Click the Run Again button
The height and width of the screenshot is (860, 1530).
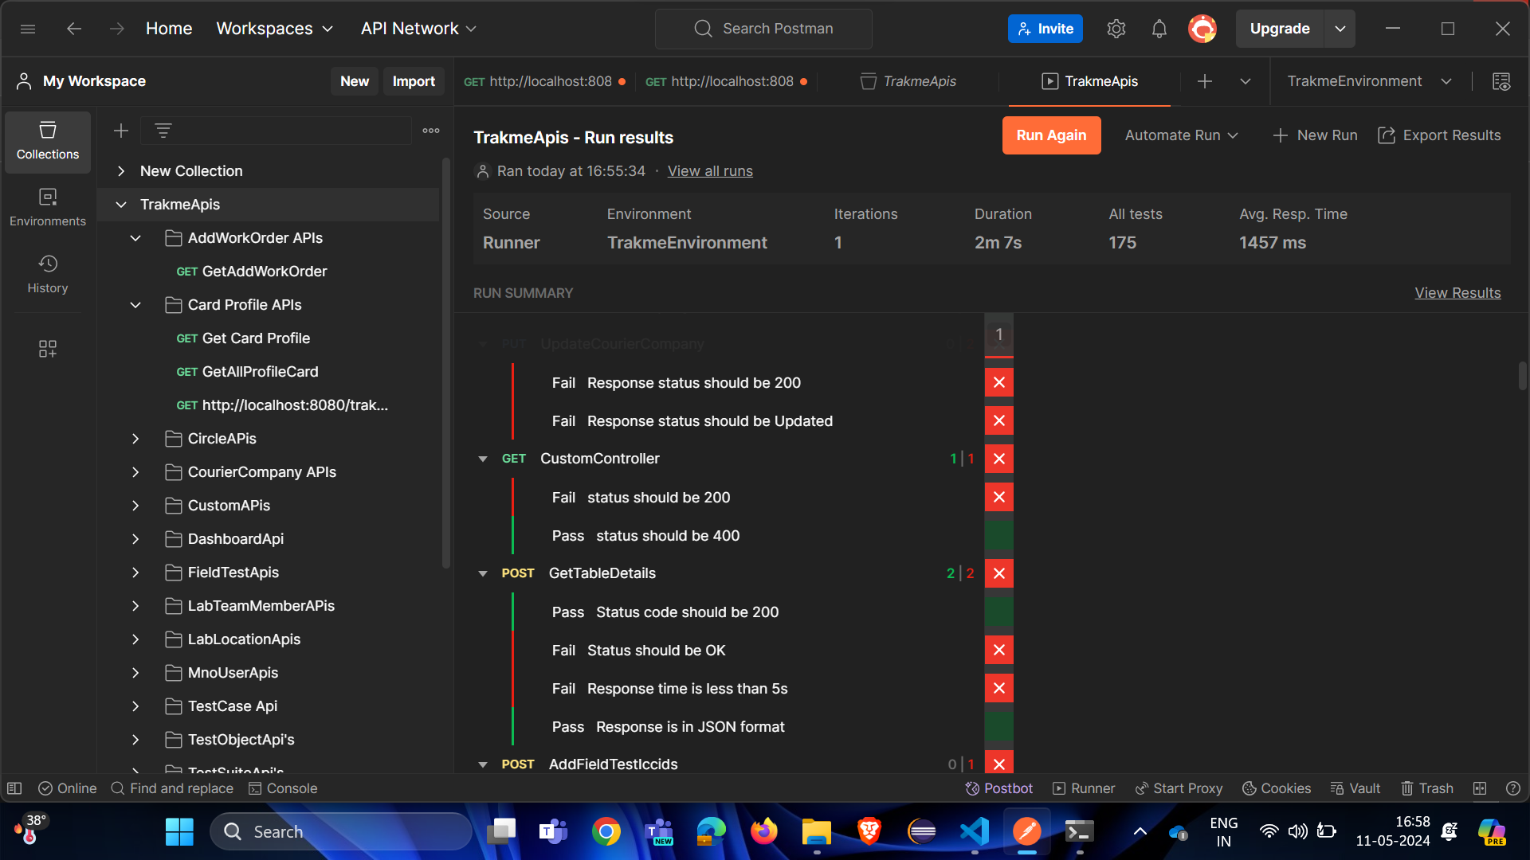click(x=1051, y=135)
